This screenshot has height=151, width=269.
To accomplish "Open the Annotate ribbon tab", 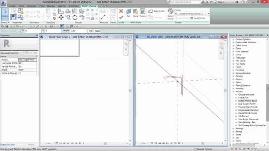I will coord(32,6).
